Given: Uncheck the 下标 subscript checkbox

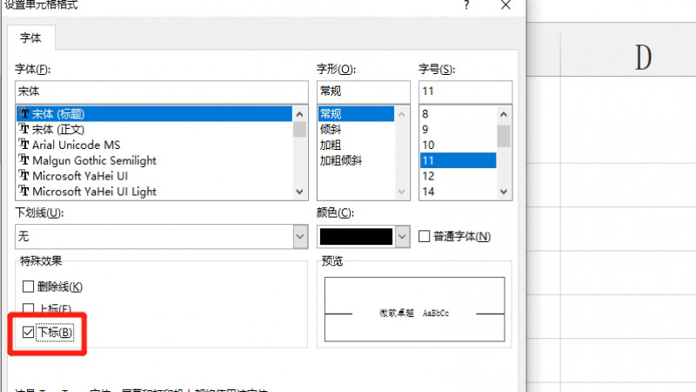Looking at the screenshot, I should 29,332.
